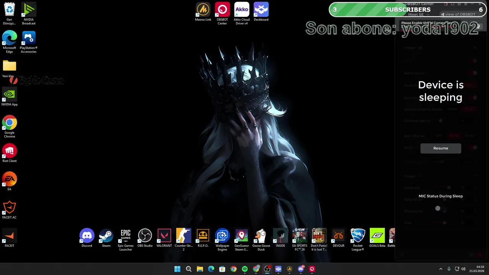Show hidden system tray icons

pos(440,269)
